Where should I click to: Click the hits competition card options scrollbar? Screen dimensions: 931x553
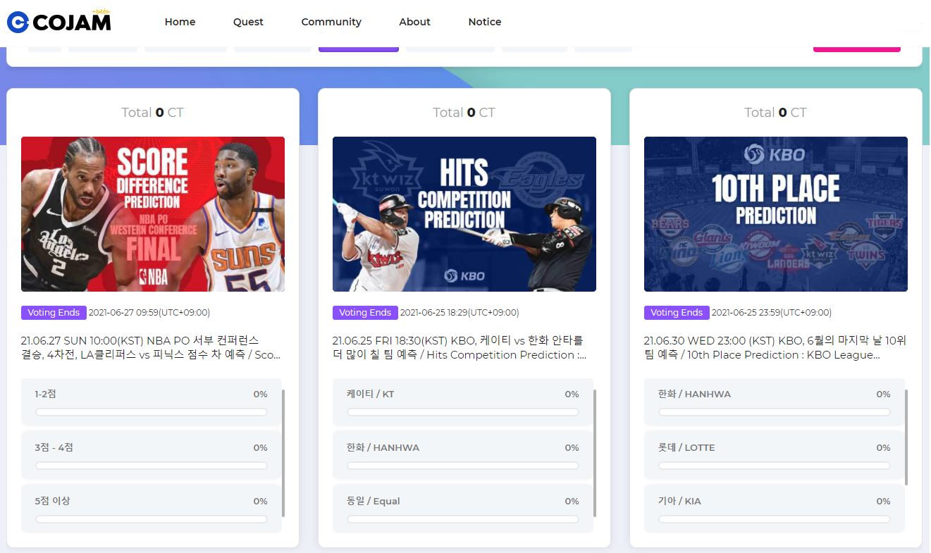point(595,453)
